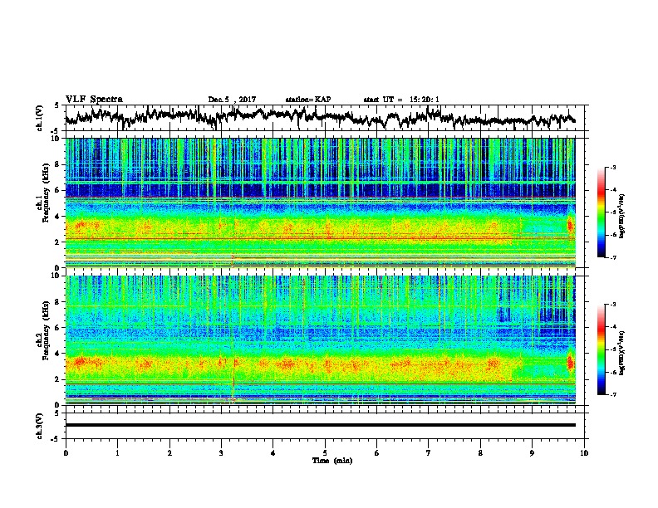Click the ch.1 voltage waveform trace panel
Viewport: 658px width, 508px height.
[327, 118]
